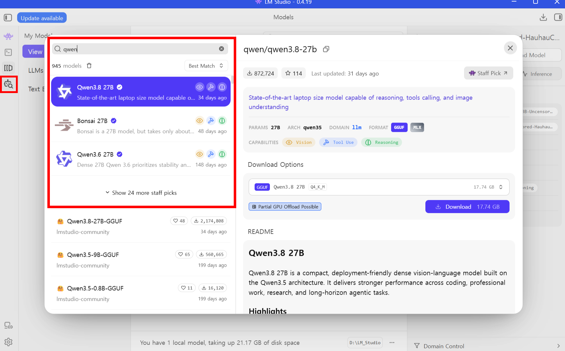Click the 65 likes heart on Qwen3.5-9B-GGUF
The image size is (565, 351).
coord(184,255)
